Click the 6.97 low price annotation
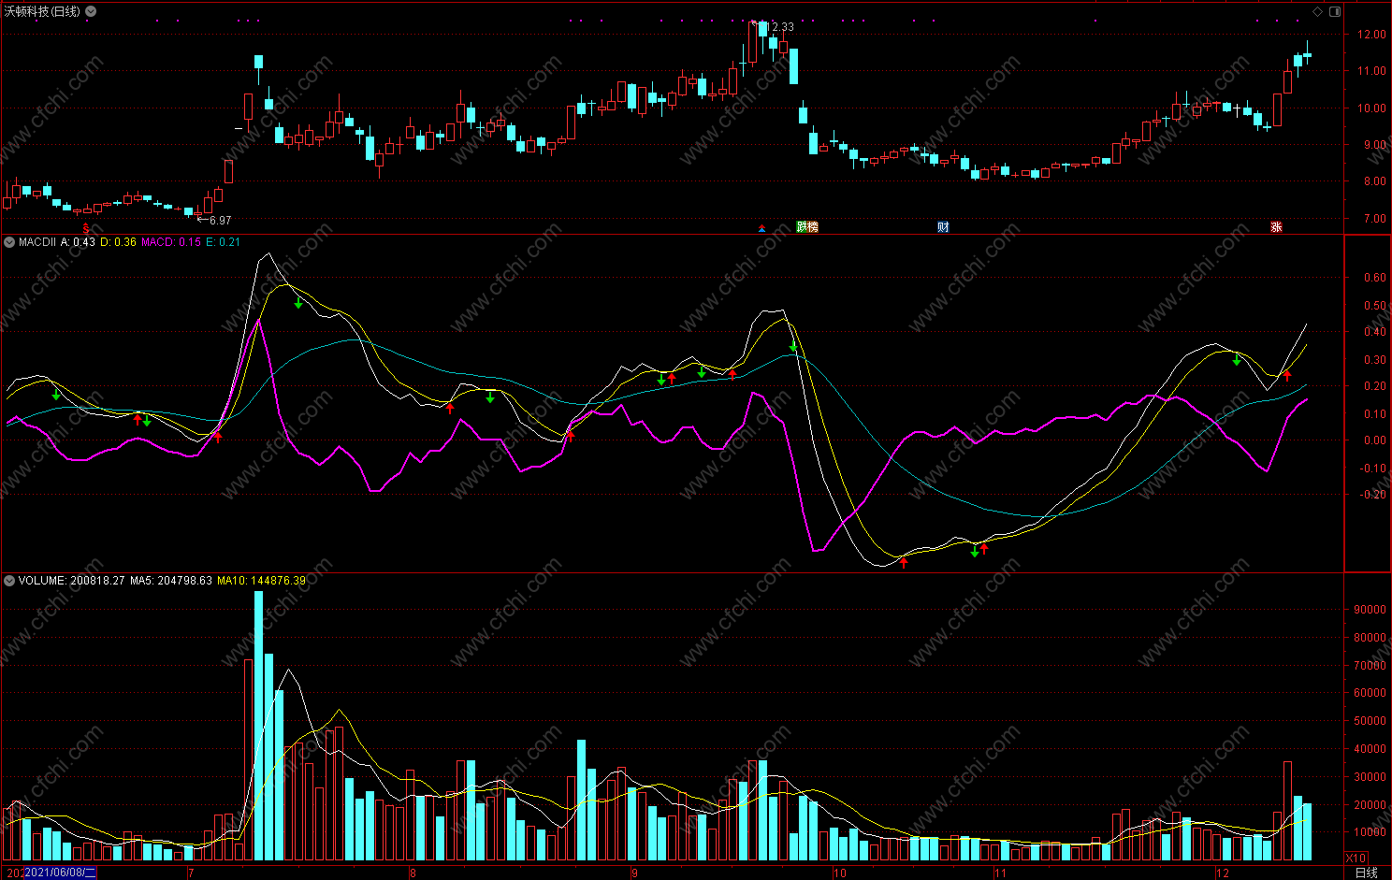This screenshot has width=1392, height=880. 220,221
